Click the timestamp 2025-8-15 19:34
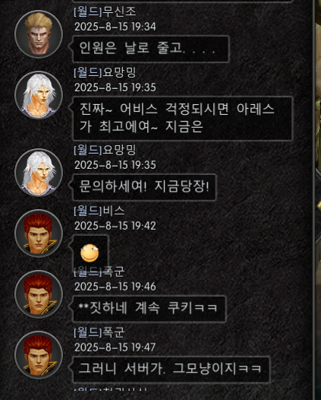321x400 pixels. coord(115,27)
